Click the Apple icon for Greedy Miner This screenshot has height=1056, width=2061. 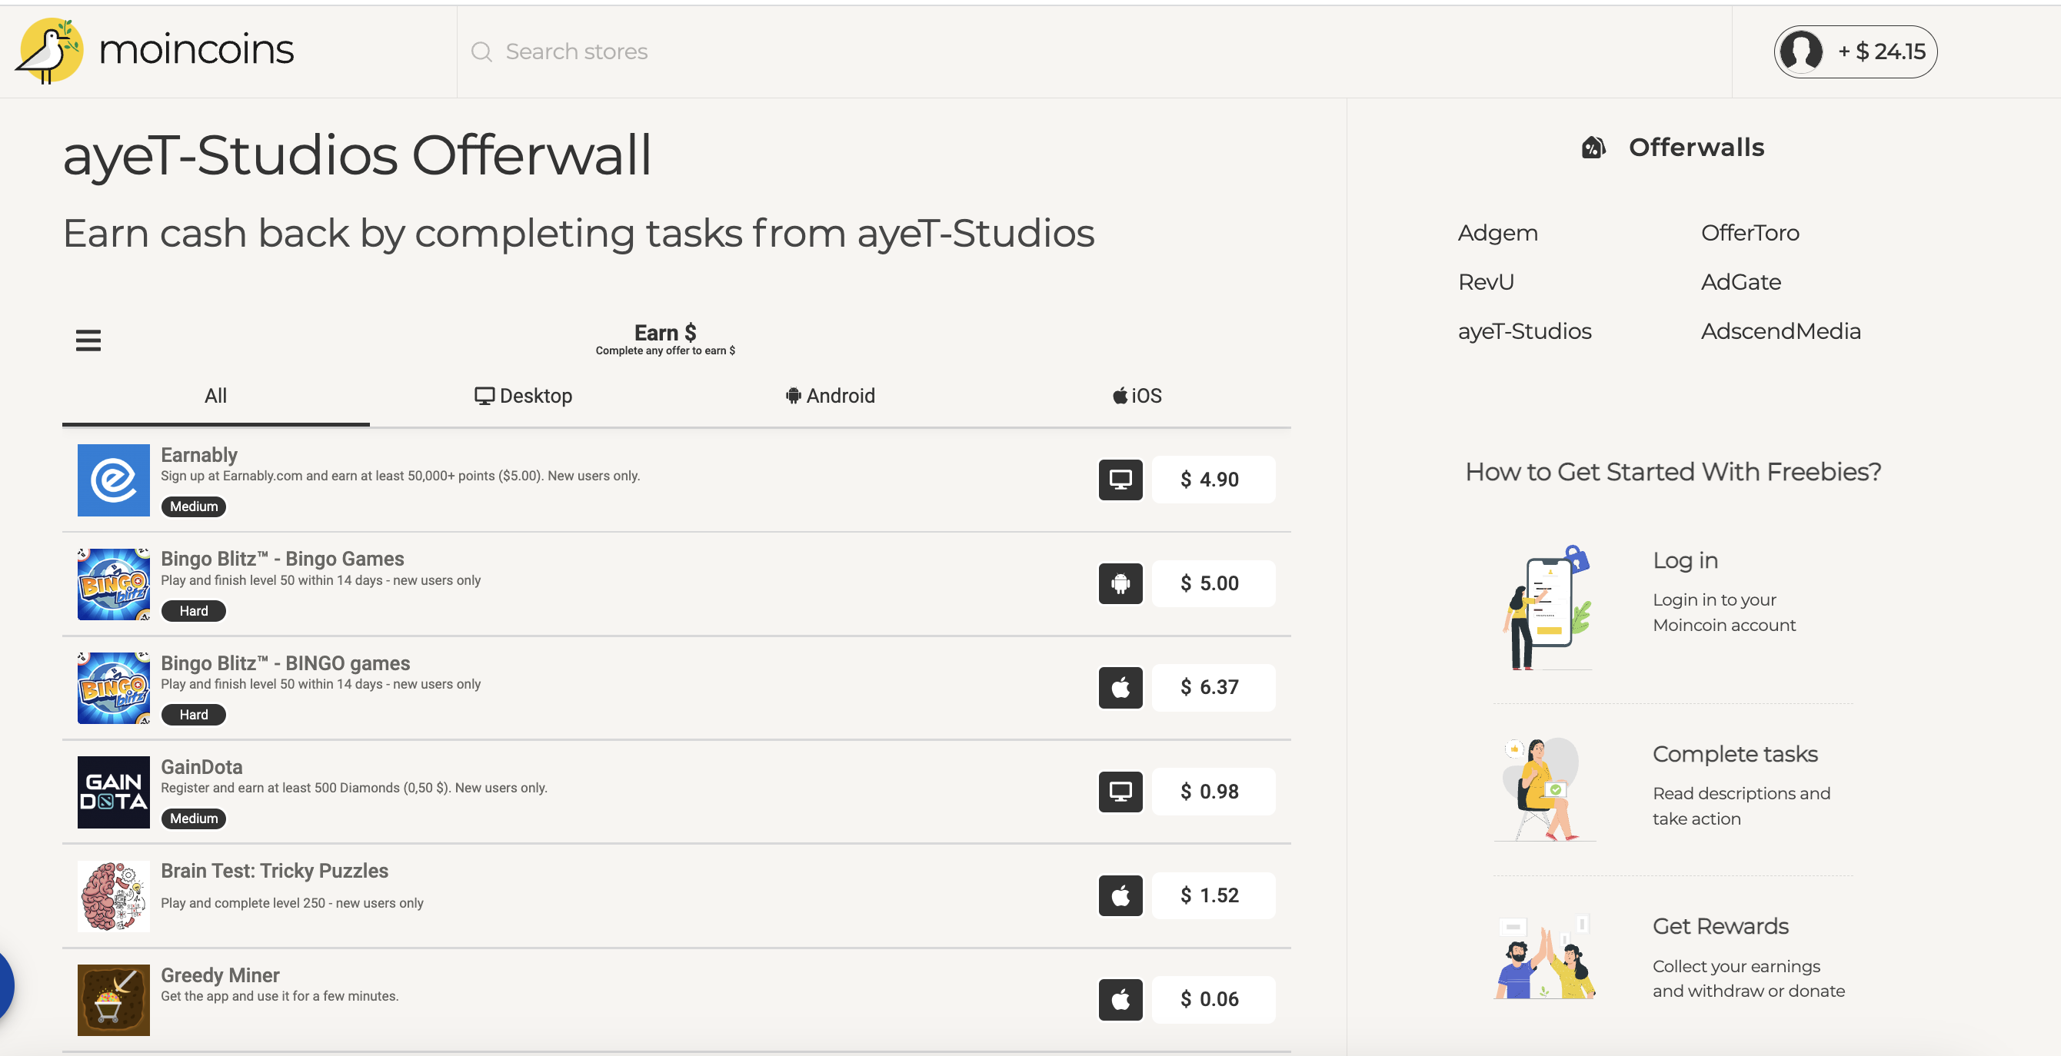click(x=1120, y=999)
